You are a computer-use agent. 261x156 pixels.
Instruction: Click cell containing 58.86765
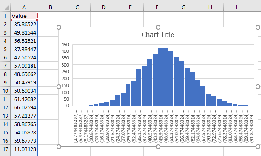(24, 124)
